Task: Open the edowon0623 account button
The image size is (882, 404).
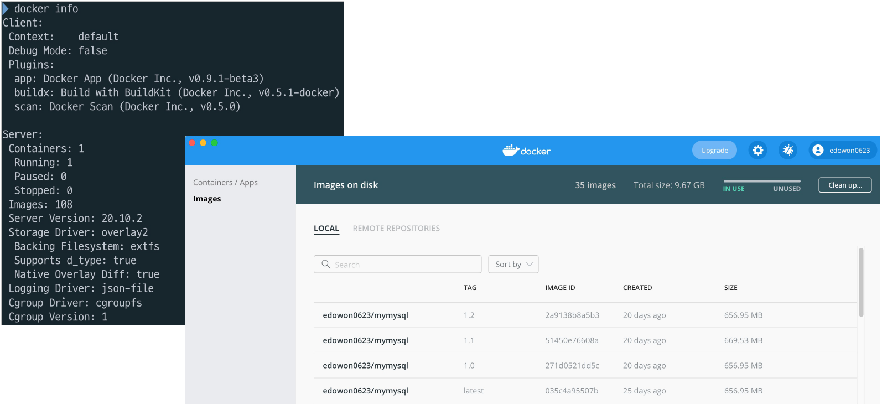Action: point(843,150)
